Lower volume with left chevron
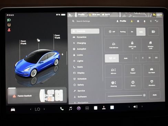Screen dimensions: 168x126 point(129,107)
